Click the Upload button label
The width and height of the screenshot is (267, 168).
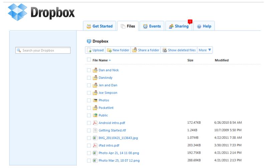(98, 50)
